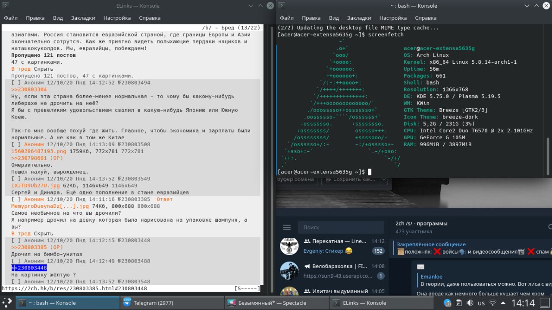Open Закладки menu in ELinks Konsole
The width and height of the screenshot is (552, 310).
click(x=83, y=18)
